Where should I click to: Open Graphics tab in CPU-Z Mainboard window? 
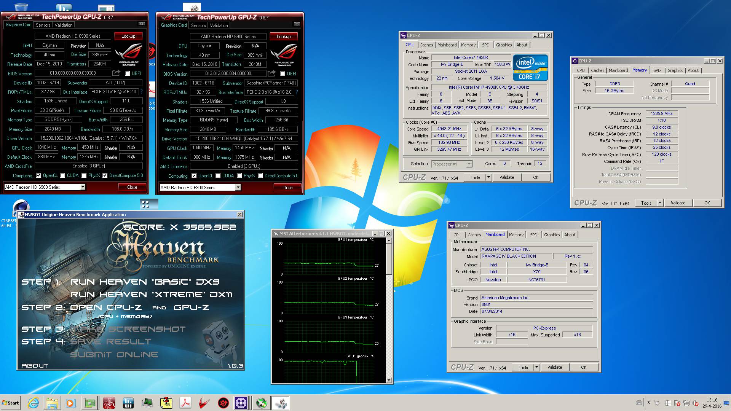(552, 235)
